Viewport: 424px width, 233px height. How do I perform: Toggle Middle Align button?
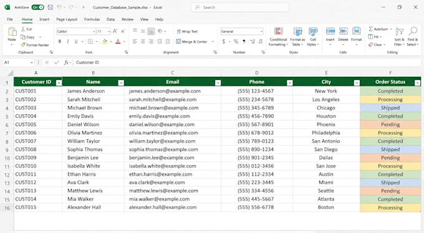coord(143,31)
